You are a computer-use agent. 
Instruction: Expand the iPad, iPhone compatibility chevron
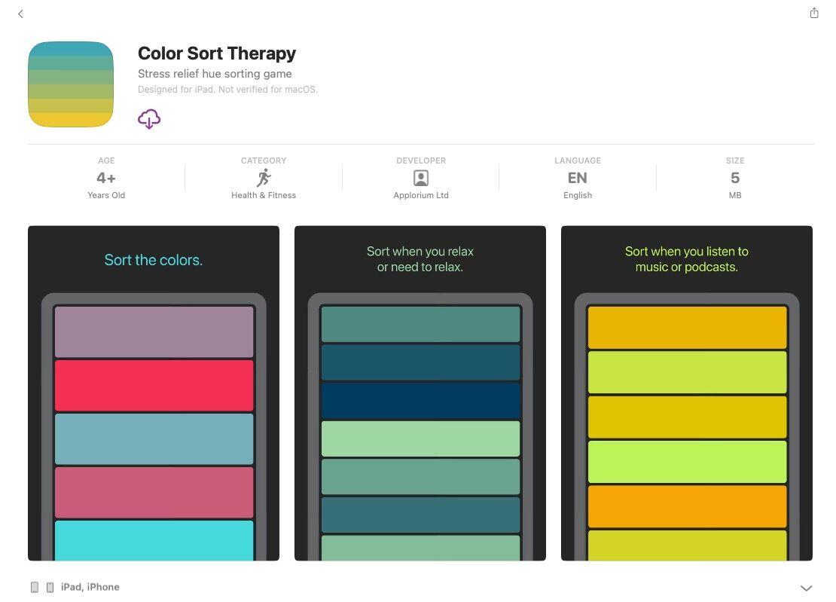pyautogui.click(x=806, y=588)
